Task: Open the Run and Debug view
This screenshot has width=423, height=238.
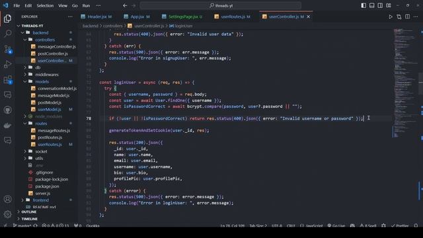Action: coord(7,64)
